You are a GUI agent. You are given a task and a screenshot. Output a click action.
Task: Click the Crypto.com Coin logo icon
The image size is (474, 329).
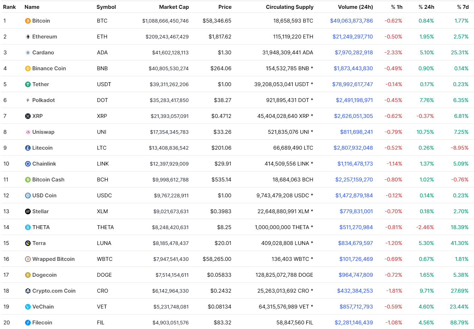click(28, 291)
